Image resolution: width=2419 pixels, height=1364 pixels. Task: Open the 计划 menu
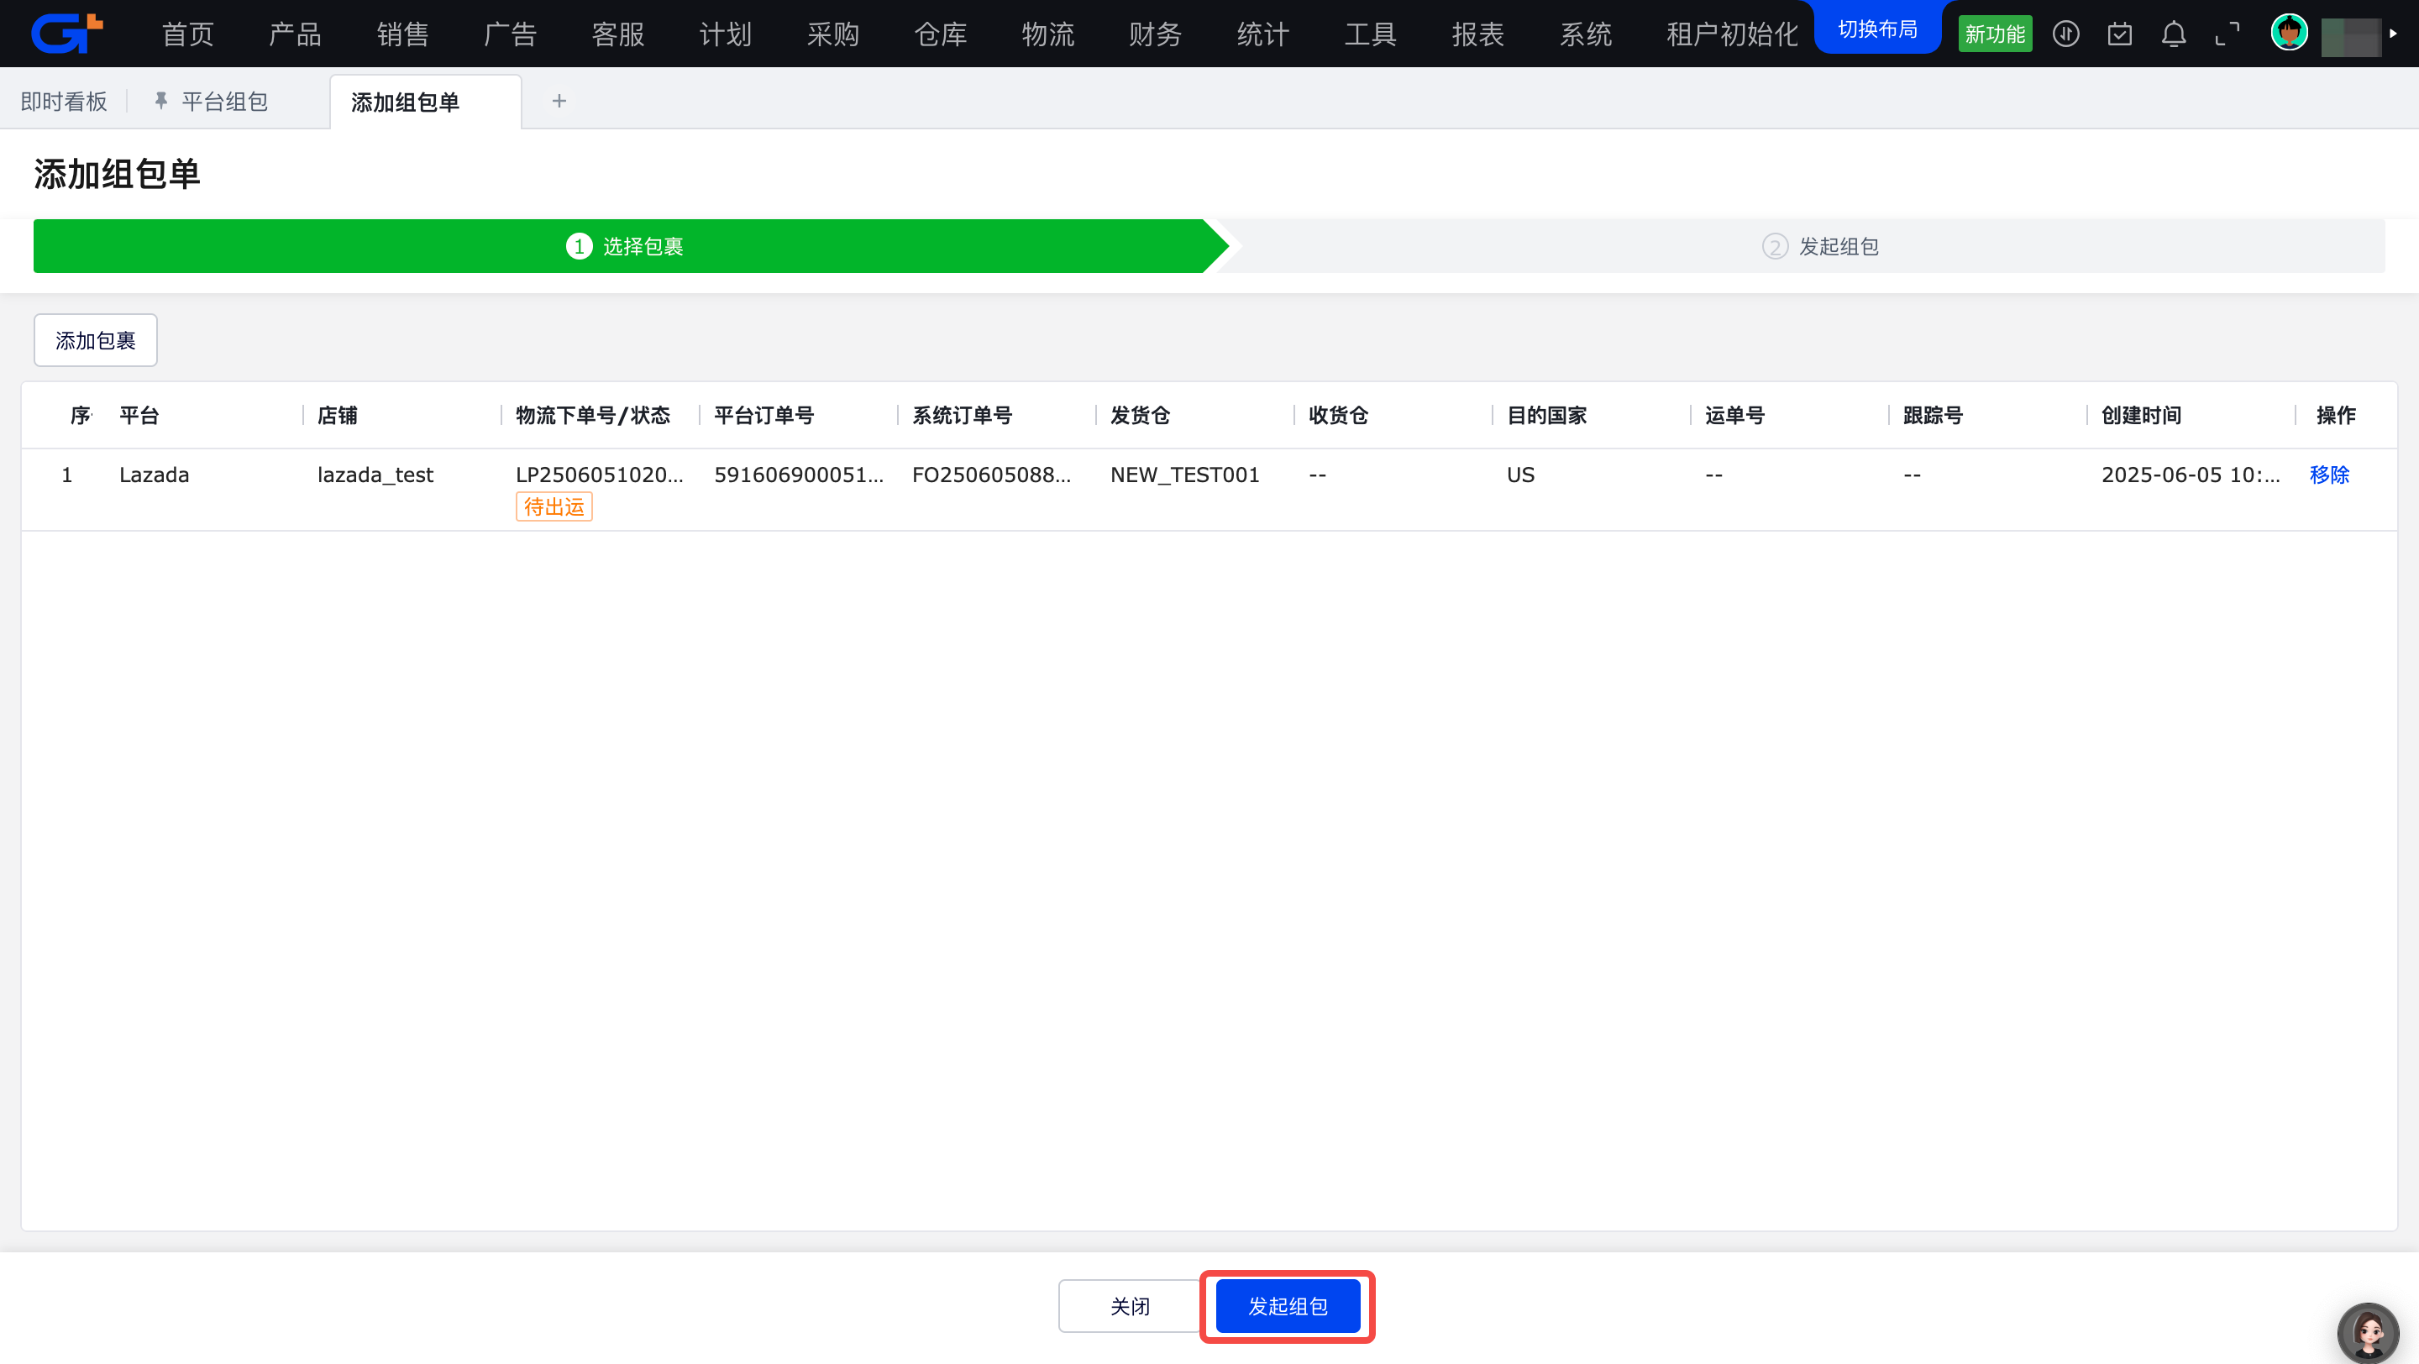click(x=725, y=34)
